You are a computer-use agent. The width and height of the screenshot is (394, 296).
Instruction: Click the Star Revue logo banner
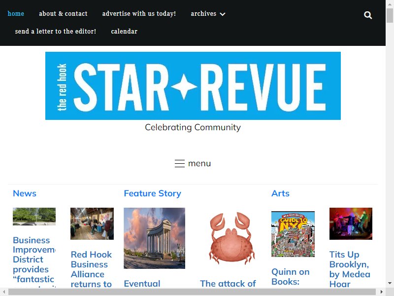point(193,86)
